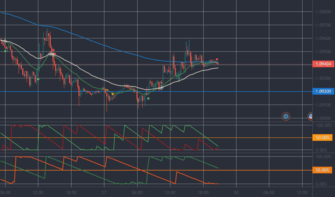Viewport: 335px width, 197px height.
Task: Click the 1.09700 price axis value
Action: tap(323, 25)
